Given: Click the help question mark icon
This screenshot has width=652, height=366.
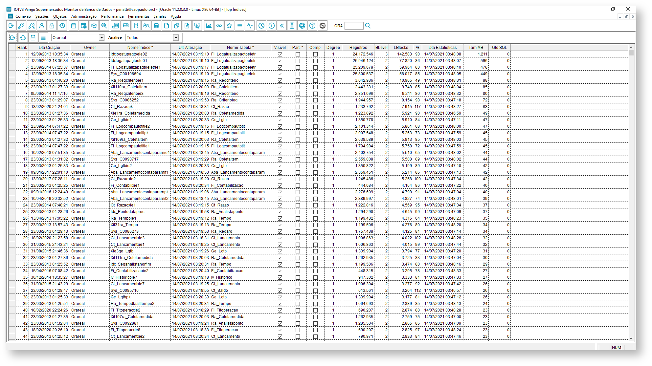Looking at the screenshot, I should point(312,26).
